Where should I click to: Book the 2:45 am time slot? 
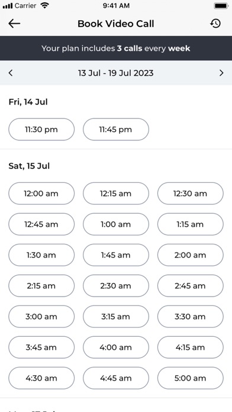point(191,285)
